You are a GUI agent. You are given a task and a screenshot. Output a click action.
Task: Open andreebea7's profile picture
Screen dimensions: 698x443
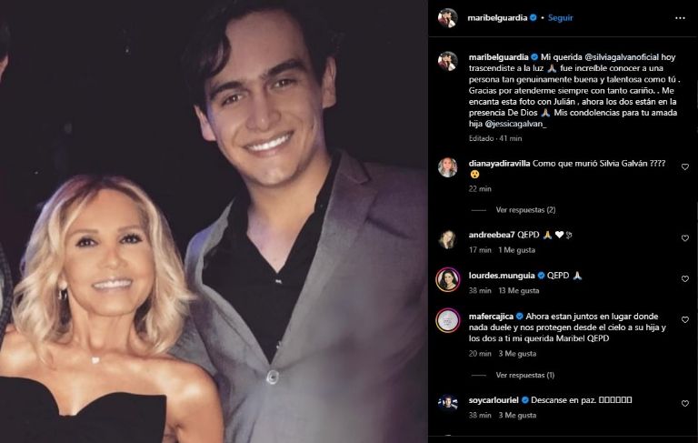click(446, 238)
